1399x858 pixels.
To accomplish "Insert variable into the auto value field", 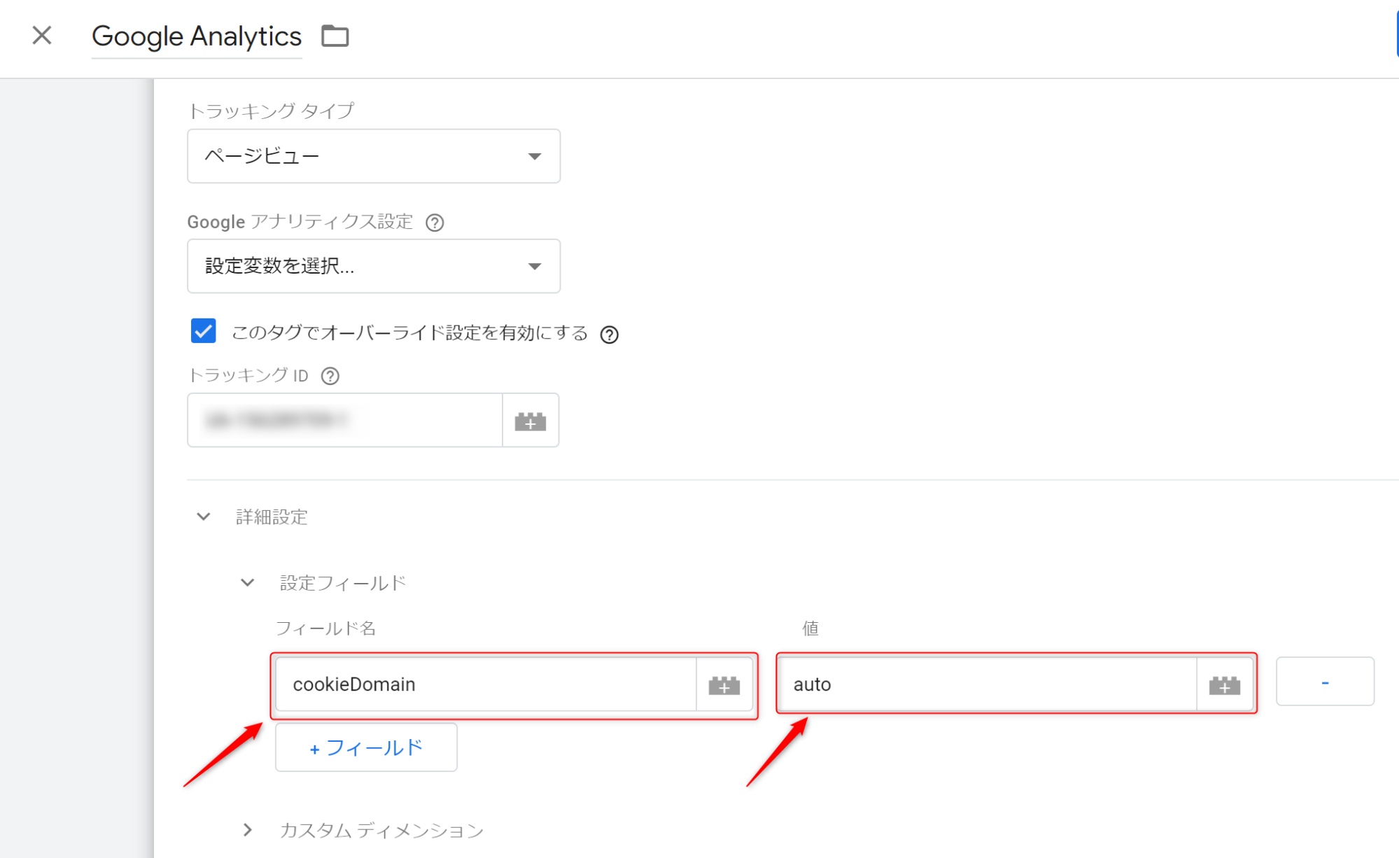I will 1225,685.
